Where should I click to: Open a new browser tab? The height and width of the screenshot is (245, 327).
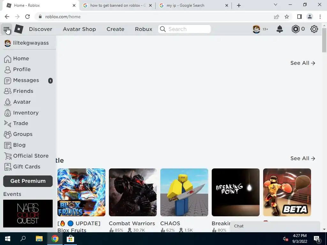click(x=239, y=5)
